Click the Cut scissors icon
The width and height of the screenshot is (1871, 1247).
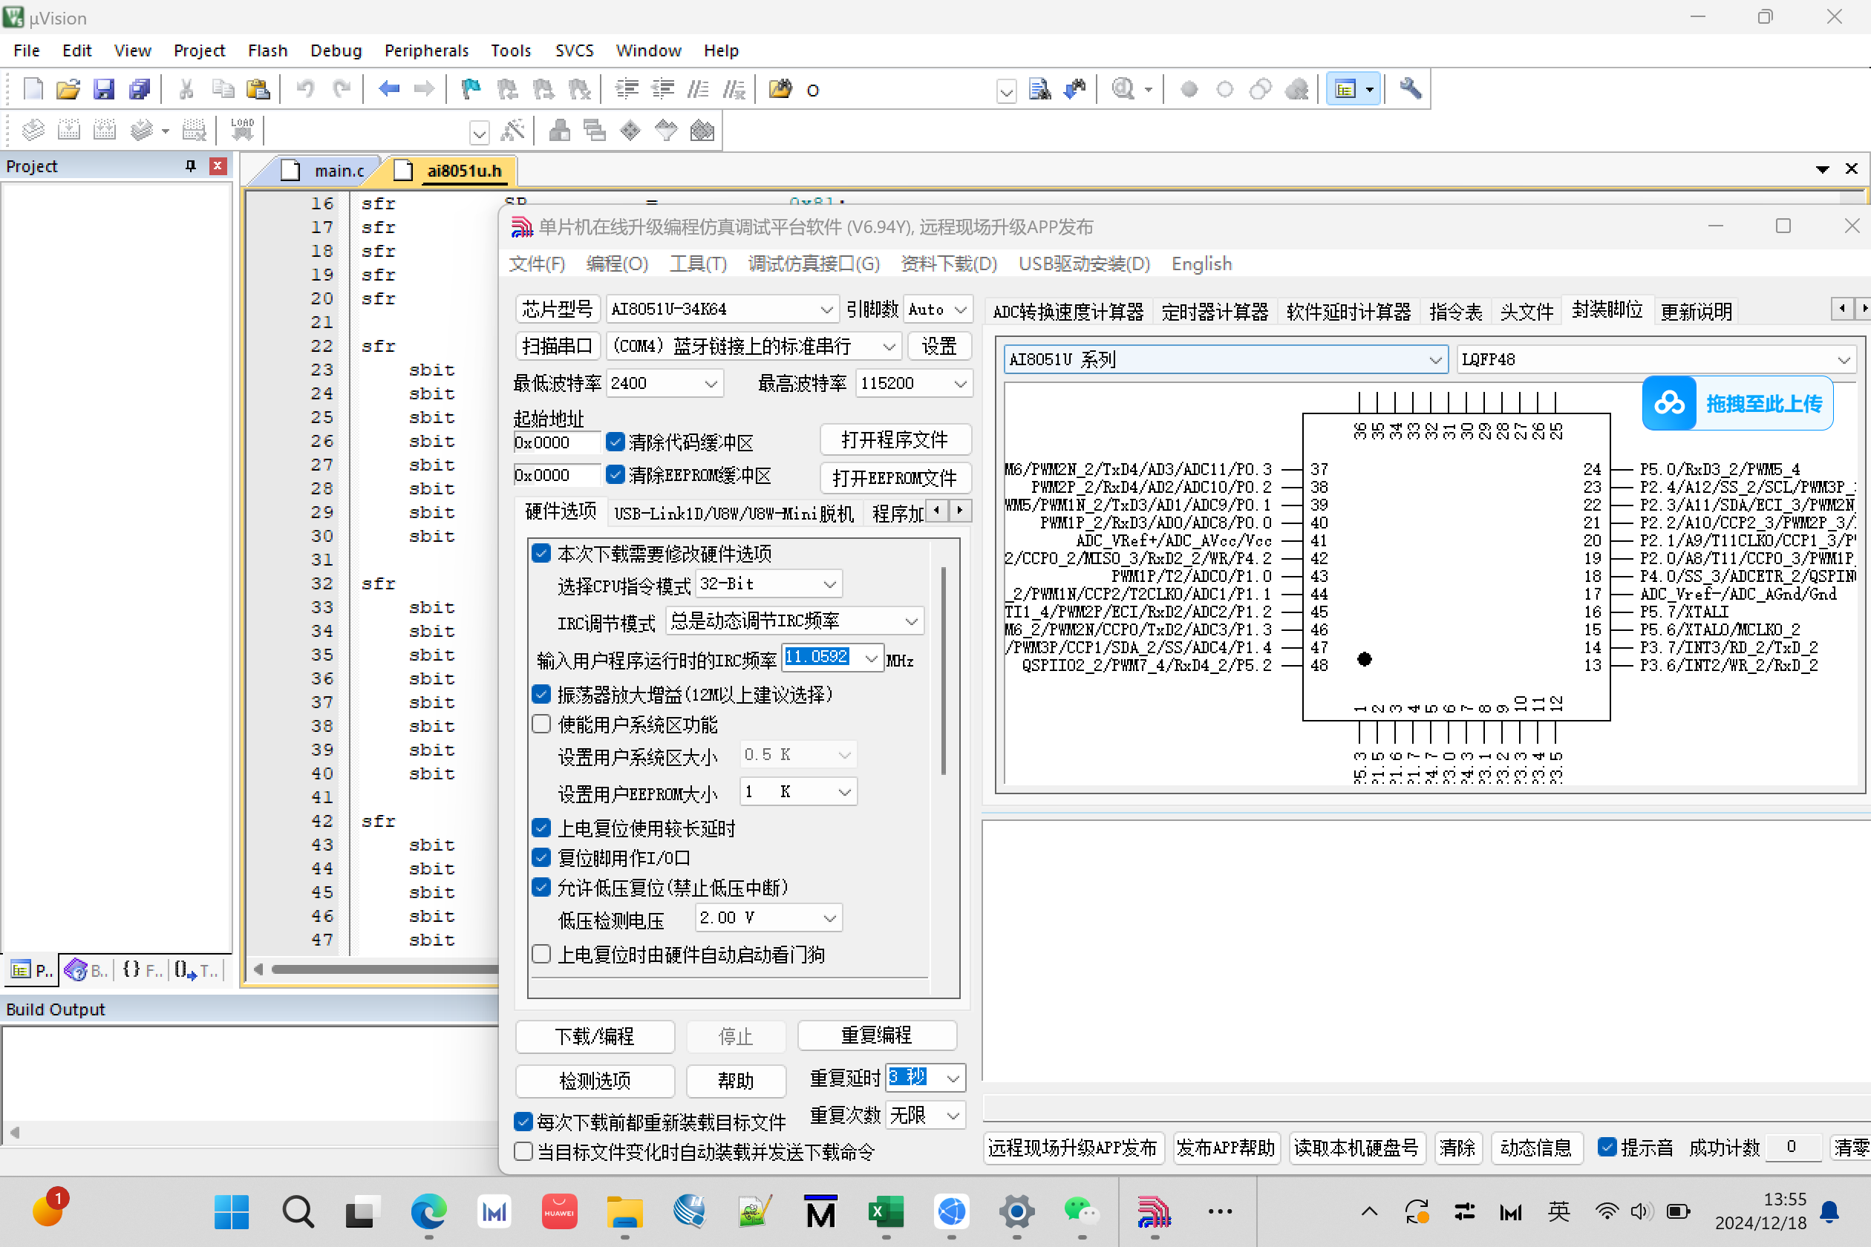pos(187,89)
